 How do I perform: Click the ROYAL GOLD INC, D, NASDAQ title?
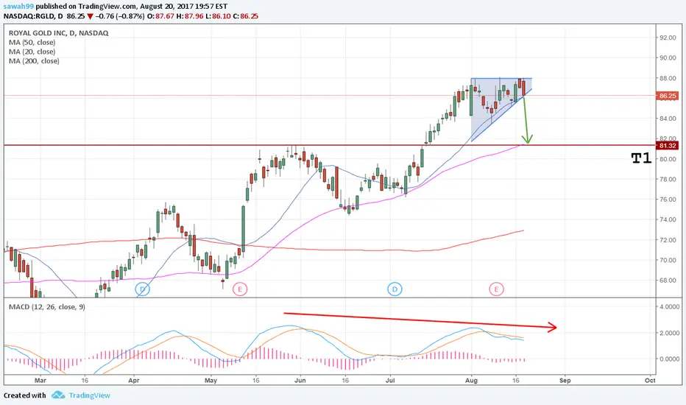tap(59, 33)
